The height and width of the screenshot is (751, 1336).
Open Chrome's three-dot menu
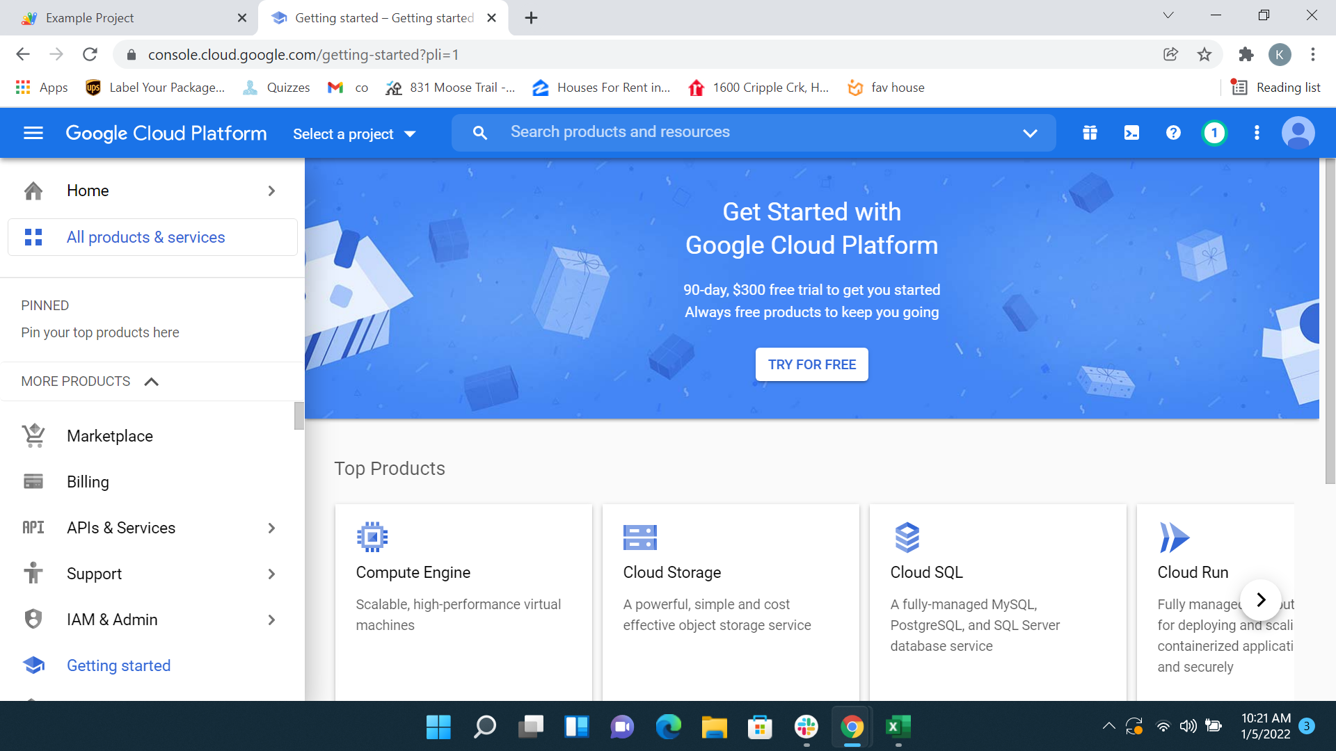tap(1313, 54)
